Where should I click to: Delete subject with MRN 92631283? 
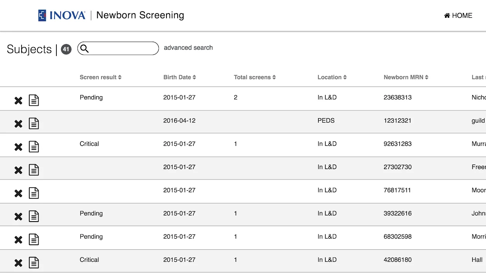coord(18,147)
